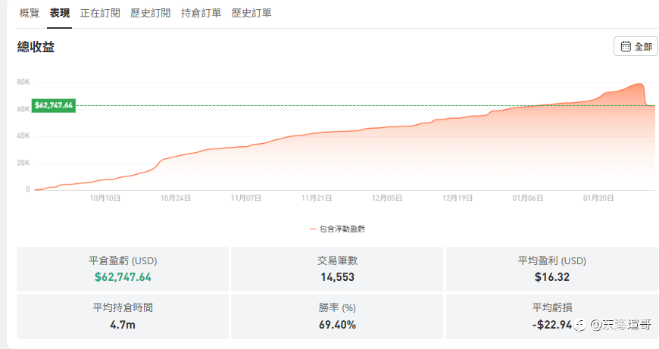Viewport: 659px width, 349px height.
Task: Go to the 歷史訂單 tab
Action: [251, 13]
